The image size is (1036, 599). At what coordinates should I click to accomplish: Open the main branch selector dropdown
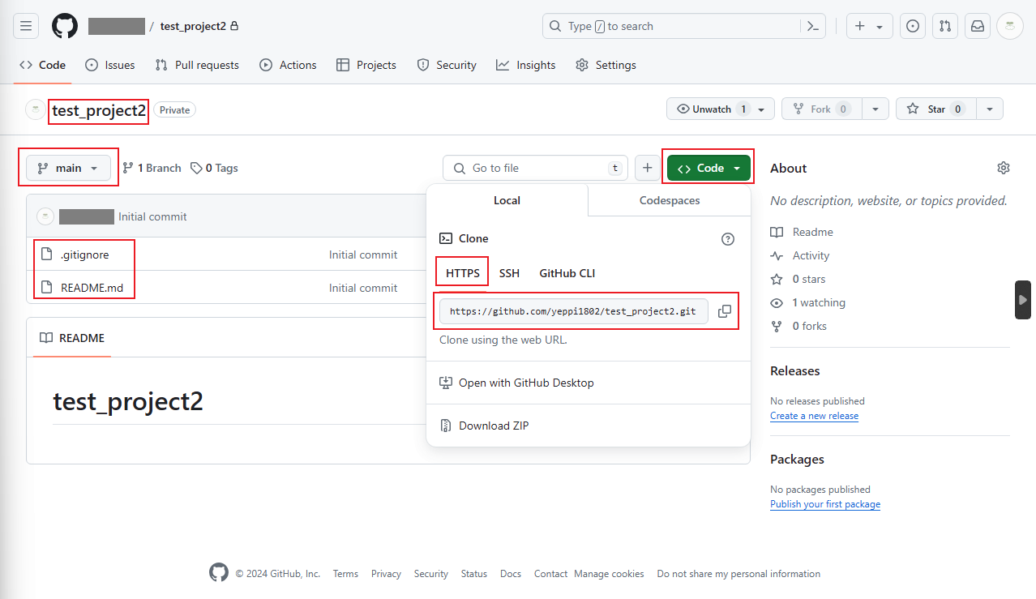pyautogui.click(x=68, y=168)
